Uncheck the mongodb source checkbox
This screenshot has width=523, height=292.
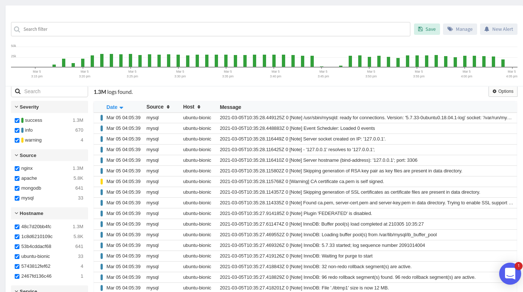(17, 188)
